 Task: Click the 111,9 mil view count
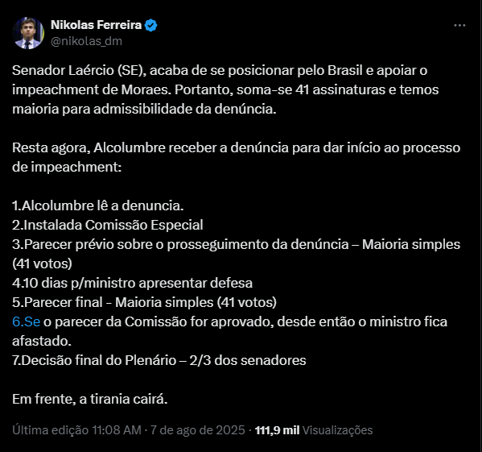click(x=277, y=430)
